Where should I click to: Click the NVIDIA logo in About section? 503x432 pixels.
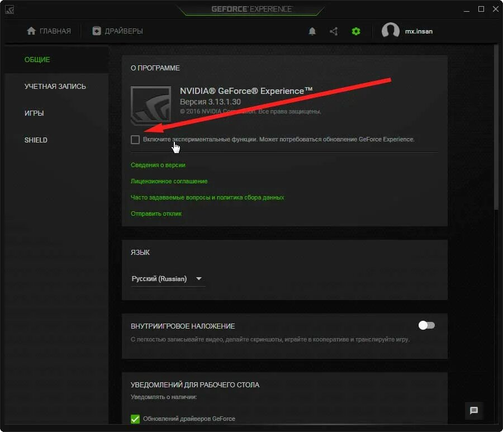point(151,105)
